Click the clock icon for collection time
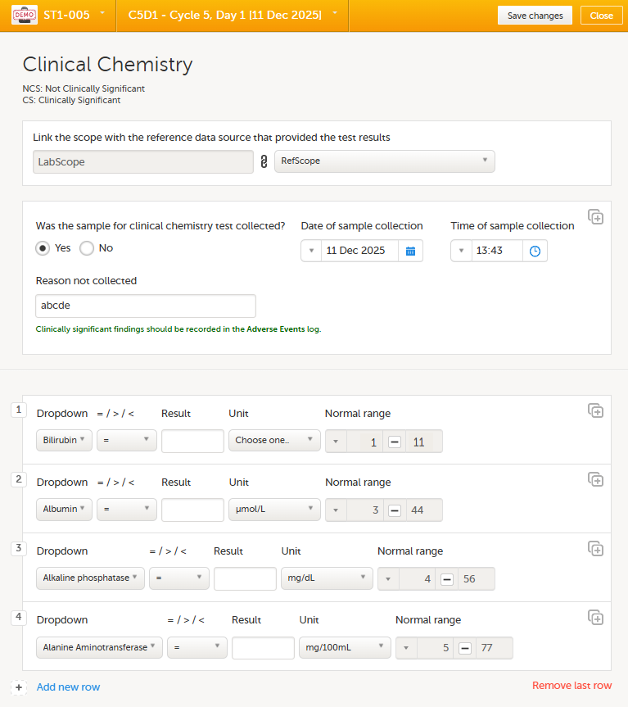Screen dimensions: 628x707 click(535, 251)
